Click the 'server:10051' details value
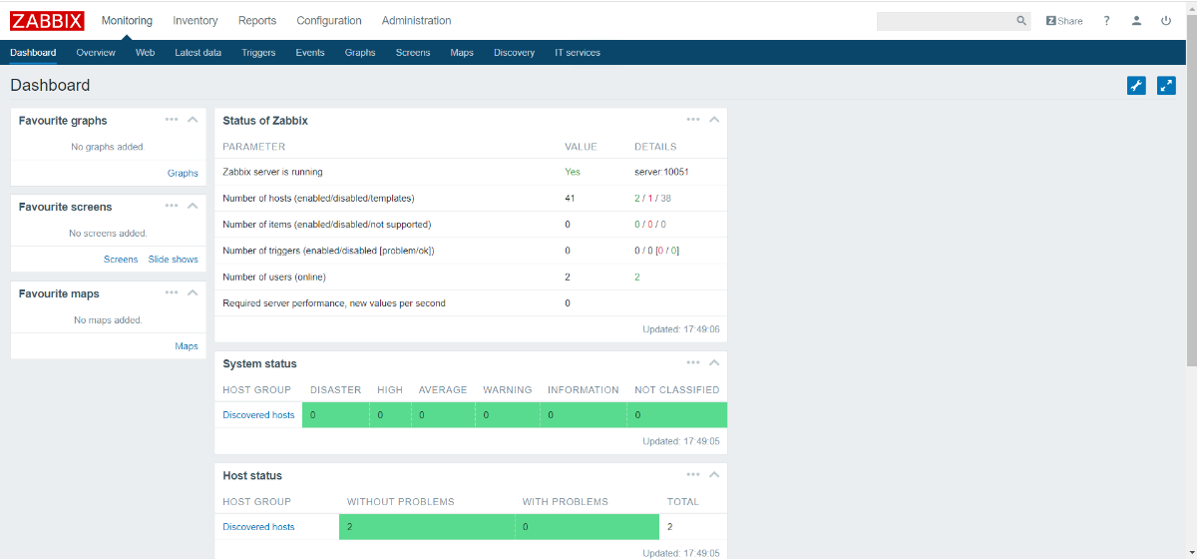This screenshot has height=559, width=1197. 661,173
